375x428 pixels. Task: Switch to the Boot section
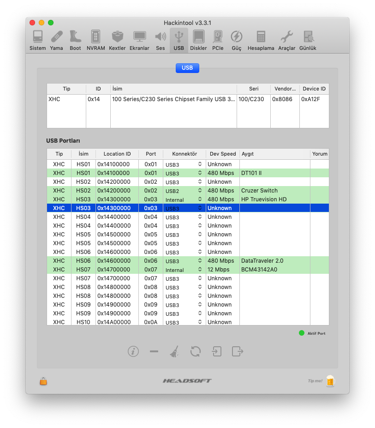coord(75,40)
